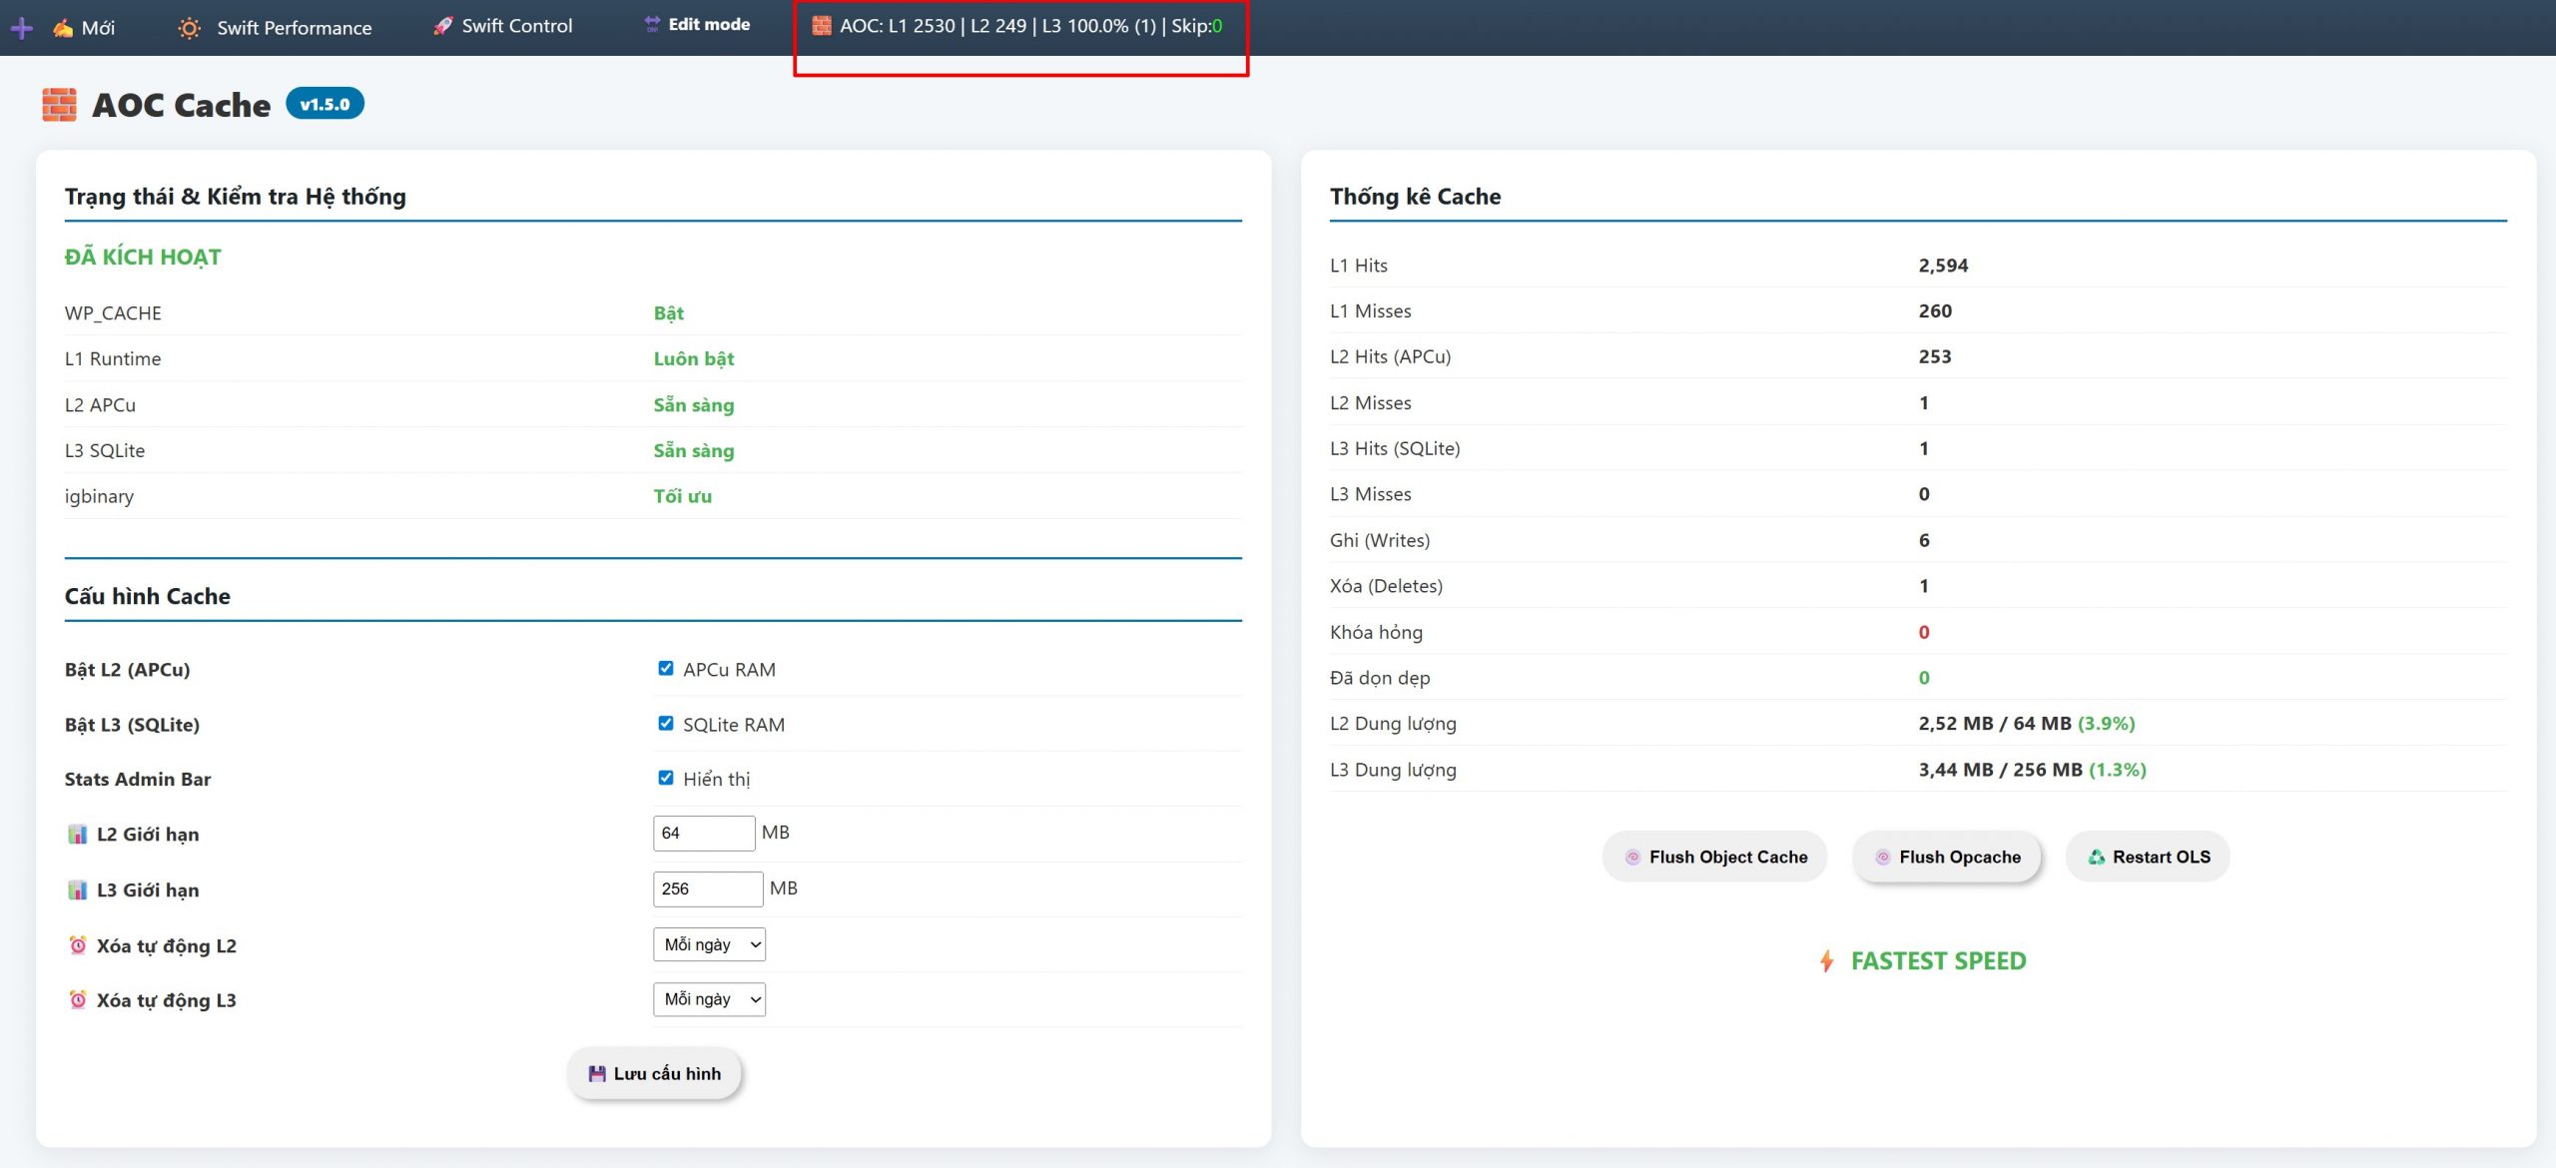Image resolution: width=2556 pixels, height=1168 pixels.
Task: Click the hand icon next to Mới
Action: (x=62, y=27)
